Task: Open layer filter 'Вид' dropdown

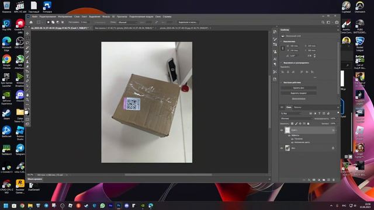Action: coord(292,113)
